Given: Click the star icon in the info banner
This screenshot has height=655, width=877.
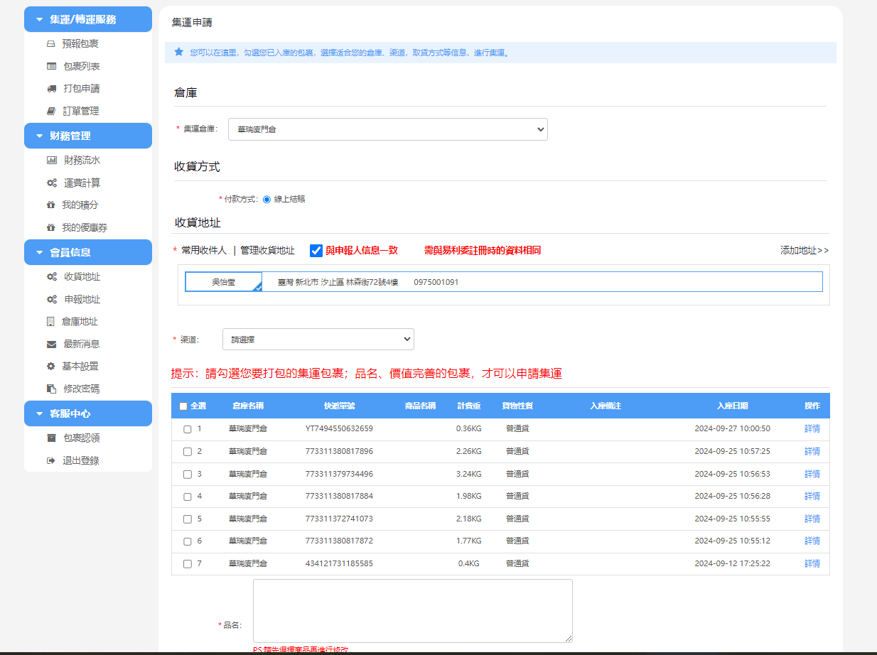Looking at the screenshot, I should click(179, 52).
